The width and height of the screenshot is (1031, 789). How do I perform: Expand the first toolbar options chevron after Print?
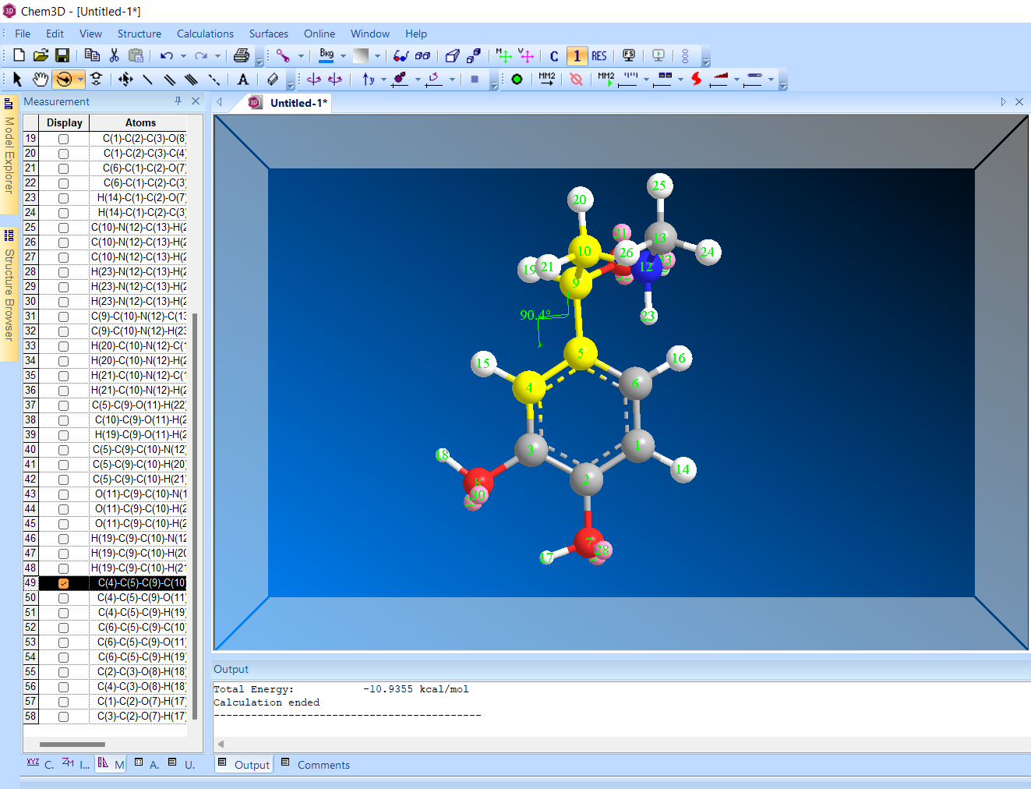tap(260, 61)
